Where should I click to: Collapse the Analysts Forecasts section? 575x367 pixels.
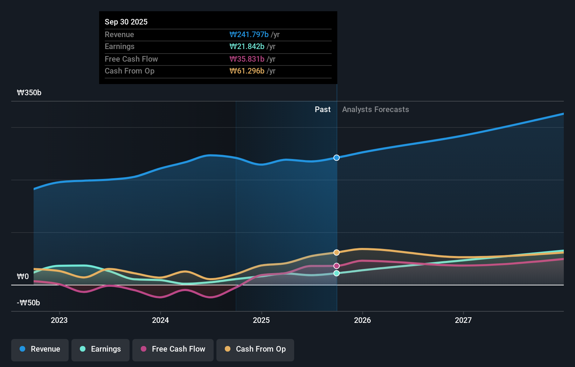pyautogui.click(x=375, y=109)
